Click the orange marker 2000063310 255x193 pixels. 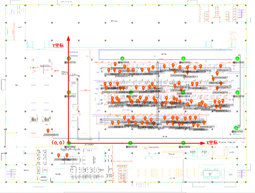tap(106, 88)
